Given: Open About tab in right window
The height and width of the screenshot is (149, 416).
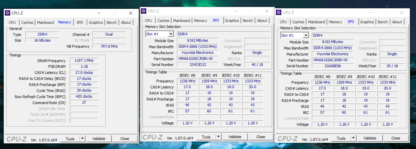Looking at the screenshot, I should pos(397,22).
